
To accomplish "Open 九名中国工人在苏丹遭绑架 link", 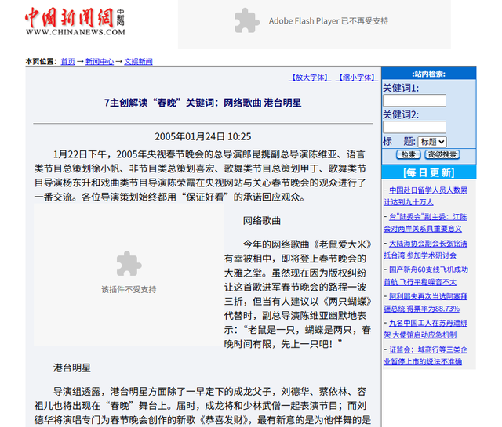I will pos(427,329).
